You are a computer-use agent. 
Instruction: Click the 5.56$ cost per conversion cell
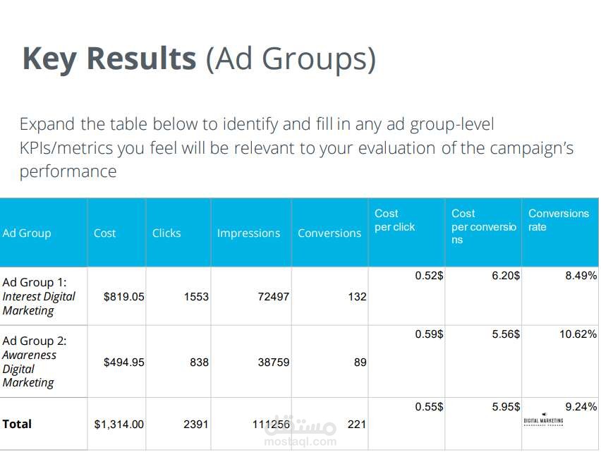click(506, 334)
